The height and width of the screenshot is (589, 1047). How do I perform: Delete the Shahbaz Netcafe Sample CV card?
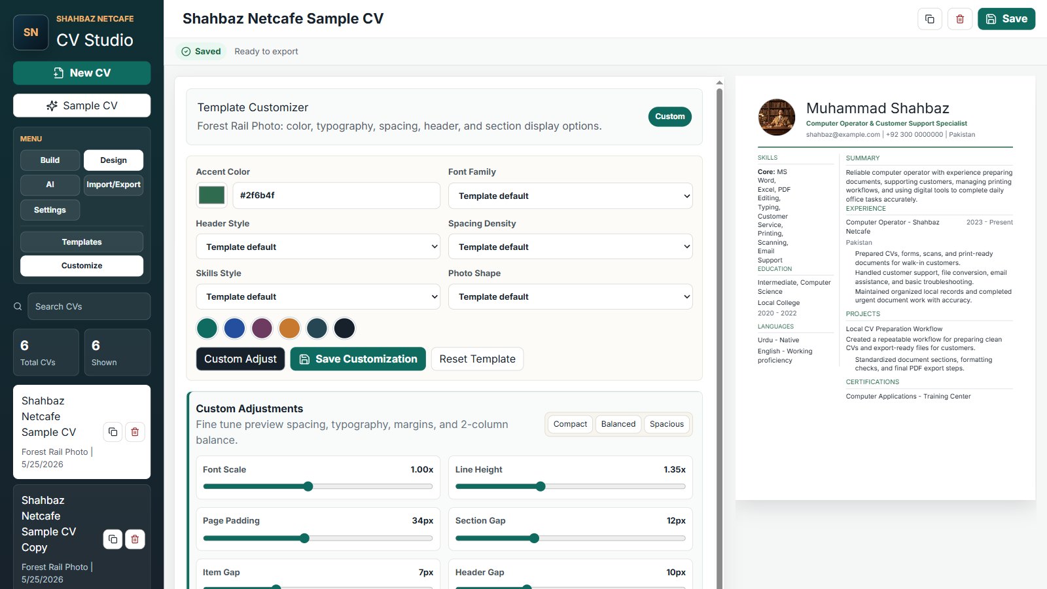(x=135, y=432)
